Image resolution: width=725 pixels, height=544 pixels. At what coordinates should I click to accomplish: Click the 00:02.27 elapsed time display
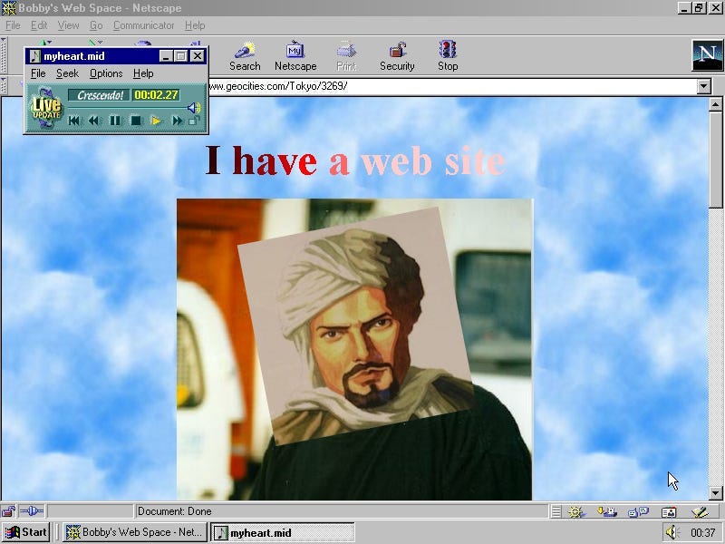156,95
